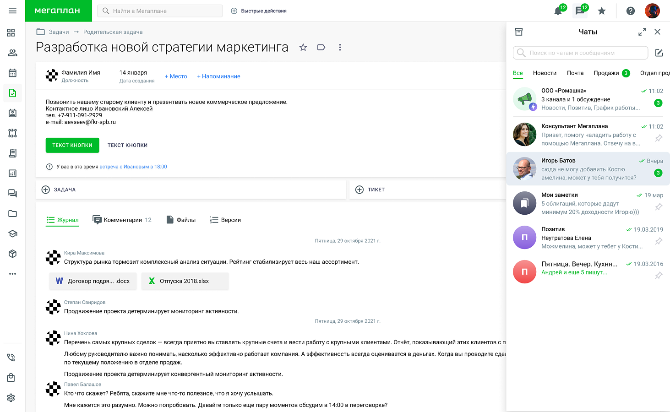Image resolution: width=670 pixels, height=412 pixels.
Task: Open the box package icon in sidebar
Action: (12, 254)
